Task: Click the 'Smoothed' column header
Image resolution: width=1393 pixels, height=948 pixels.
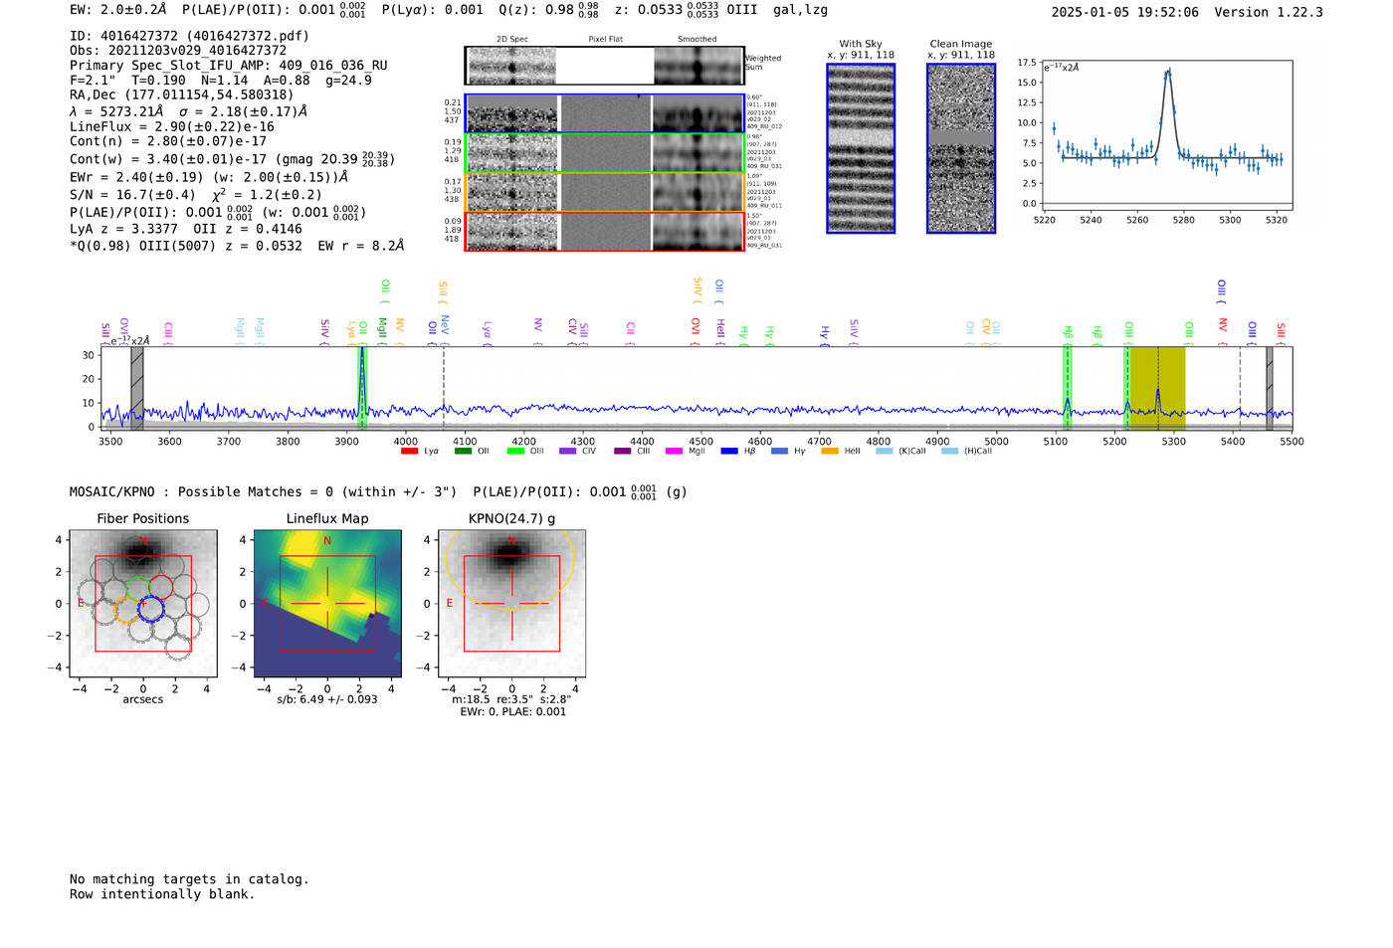Action: [x=697, y=40]
